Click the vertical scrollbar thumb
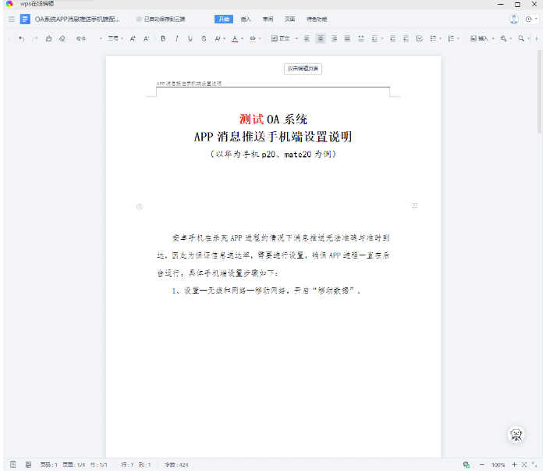Screen dimensions: 546x471 pyautogui.click(x=540, y=91)
